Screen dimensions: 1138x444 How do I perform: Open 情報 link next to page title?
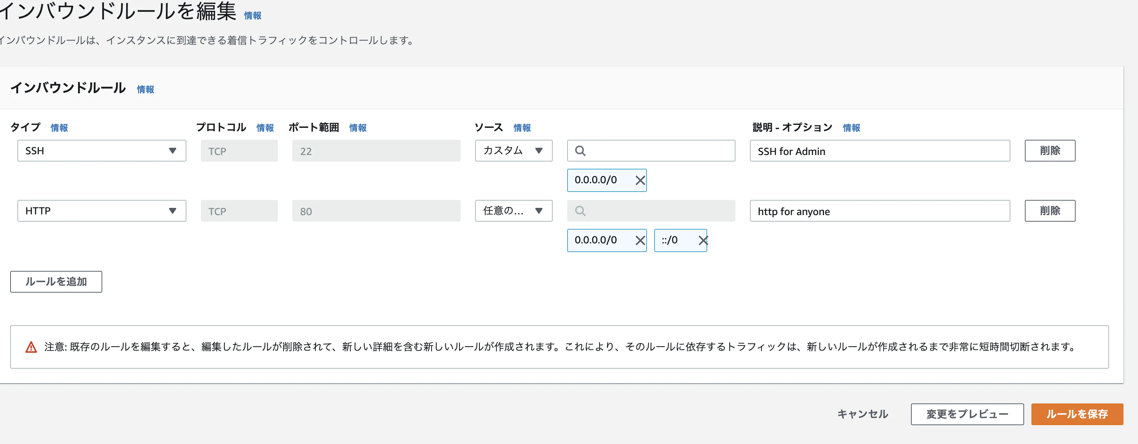(x=253, y=16)
